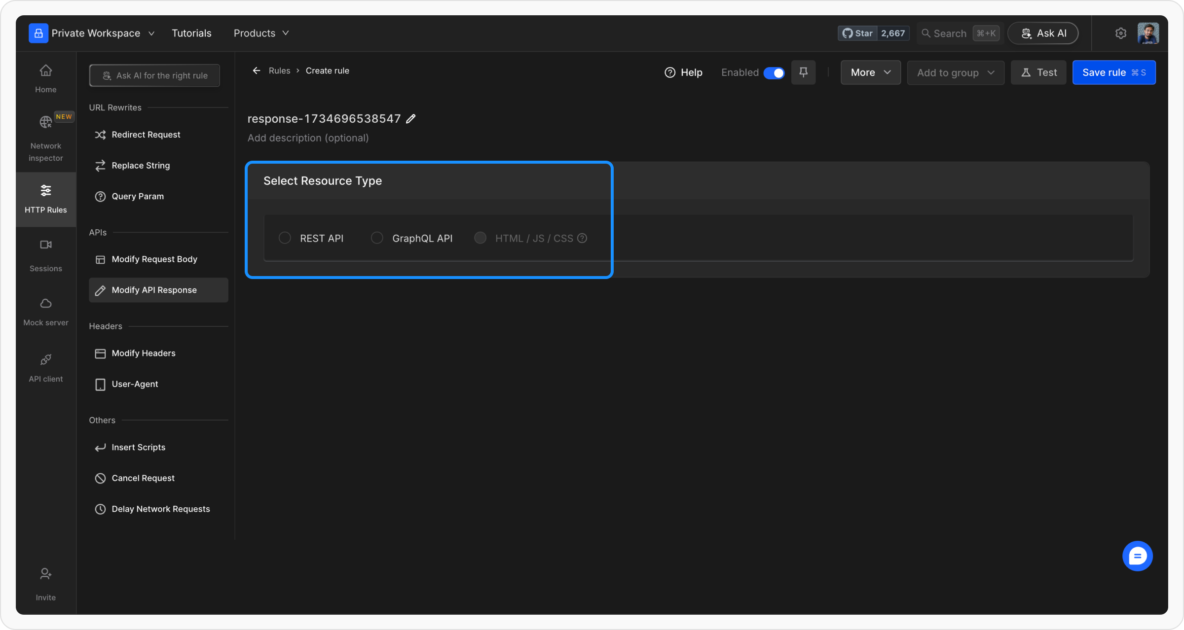The width and height of the screenshot is (1184, 630).
Task: Click the Save rule button
Action: (1113, 72)
